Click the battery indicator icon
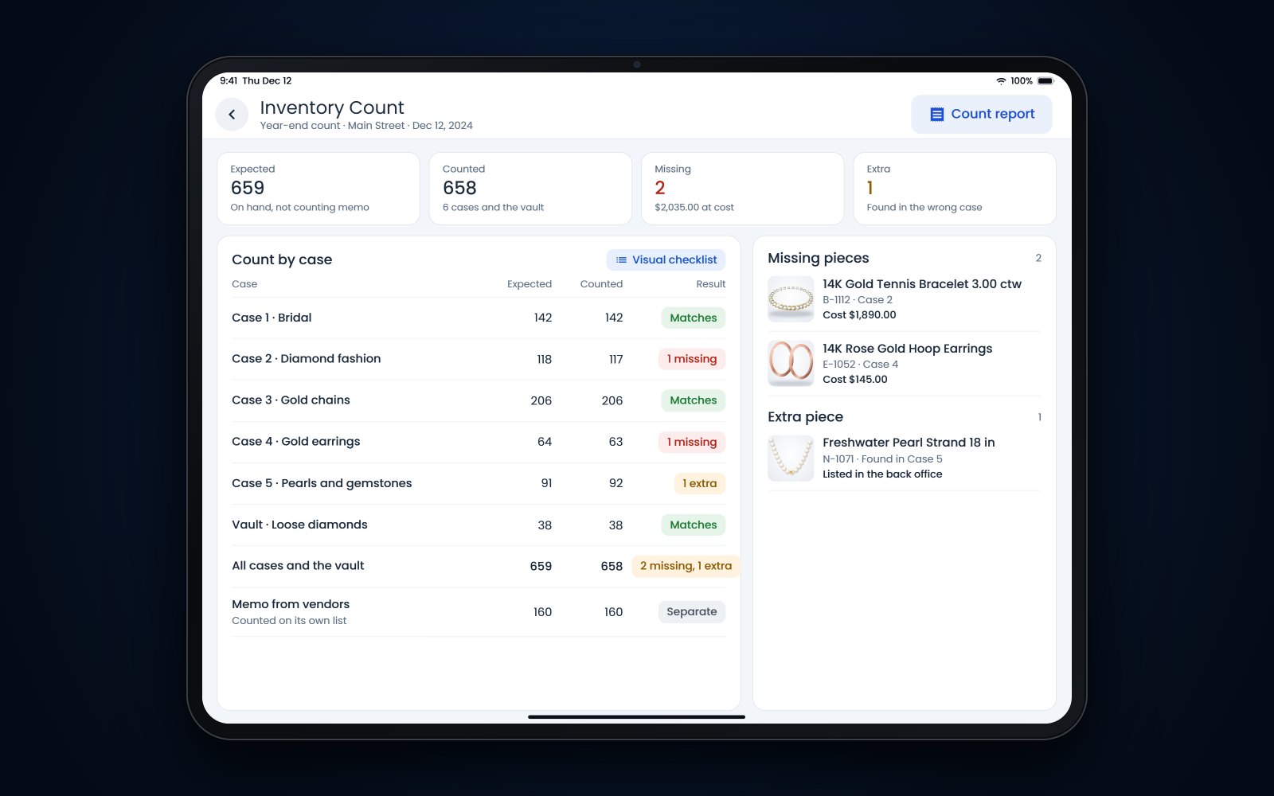 coord(1045,81)
